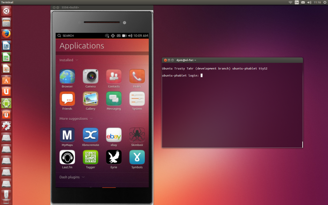Open LibreOffice Writer from launcher
Image resolution: width=328 pixels, height=205 pixels.
pyautogui.click(x=6, y=45)
